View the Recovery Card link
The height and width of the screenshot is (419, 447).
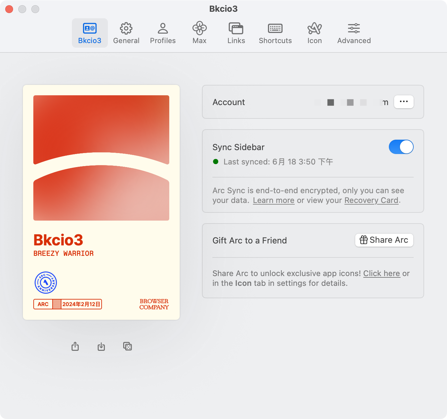[372, 200]
